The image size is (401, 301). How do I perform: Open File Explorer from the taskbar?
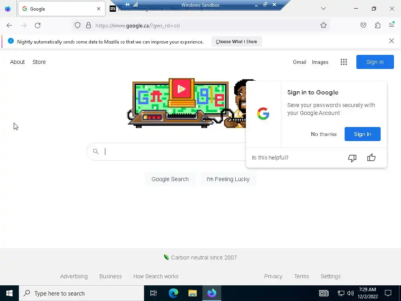(x=192, y=293)
